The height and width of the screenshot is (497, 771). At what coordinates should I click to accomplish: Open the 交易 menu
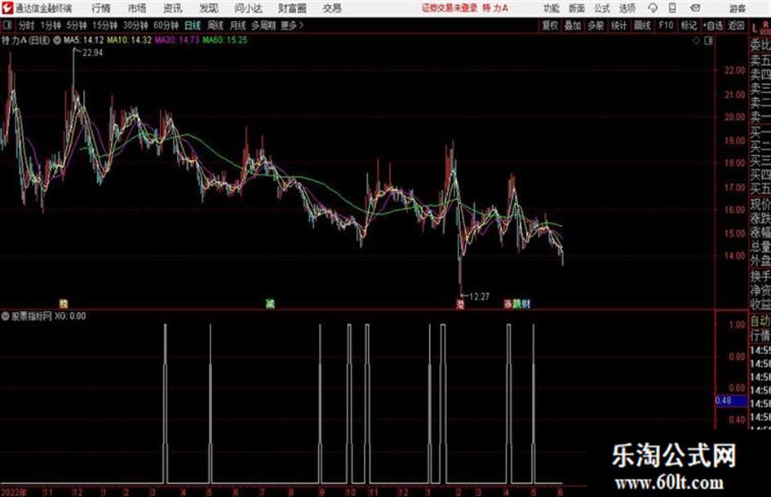332,8
